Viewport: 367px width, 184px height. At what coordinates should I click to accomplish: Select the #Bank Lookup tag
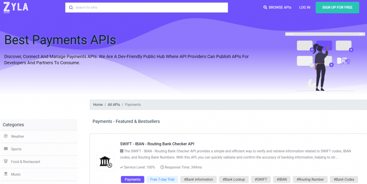tap(234, 179)
